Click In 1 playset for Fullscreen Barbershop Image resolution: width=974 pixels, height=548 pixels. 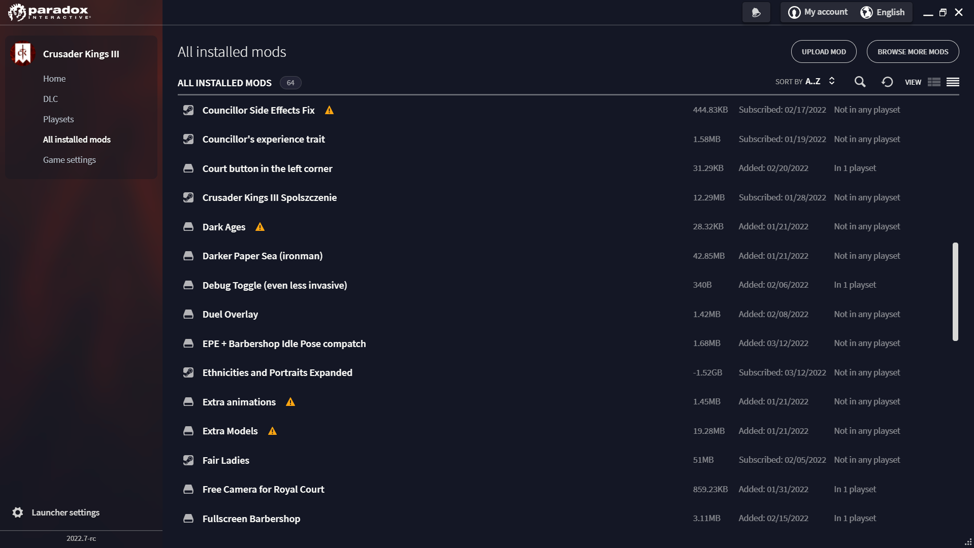pos(855,518)
